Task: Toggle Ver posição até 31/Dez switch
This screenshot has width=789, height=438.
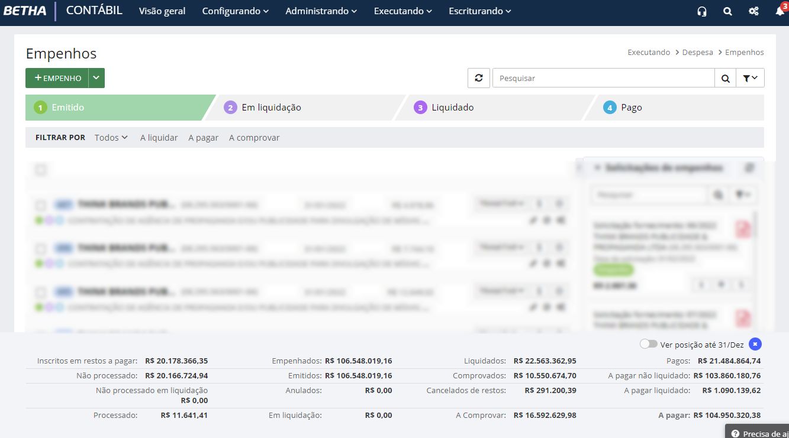Action: 649,344
